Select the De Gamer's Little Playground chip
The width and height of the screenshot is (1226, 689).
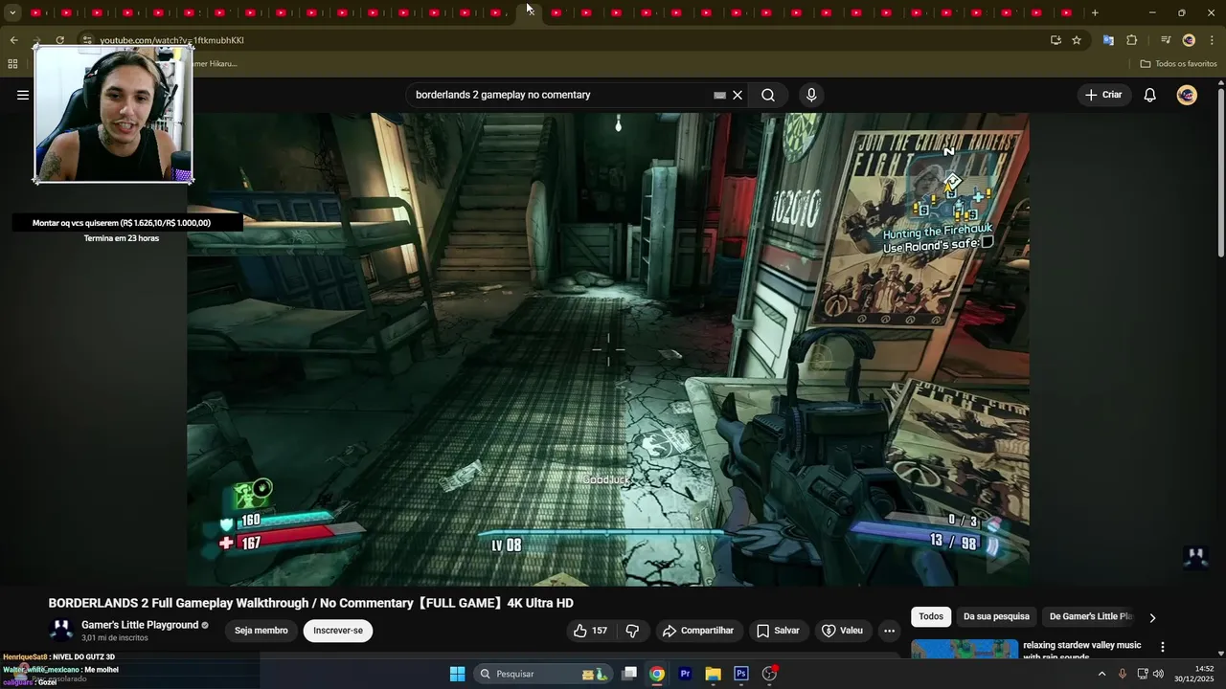coord(1091,616)
